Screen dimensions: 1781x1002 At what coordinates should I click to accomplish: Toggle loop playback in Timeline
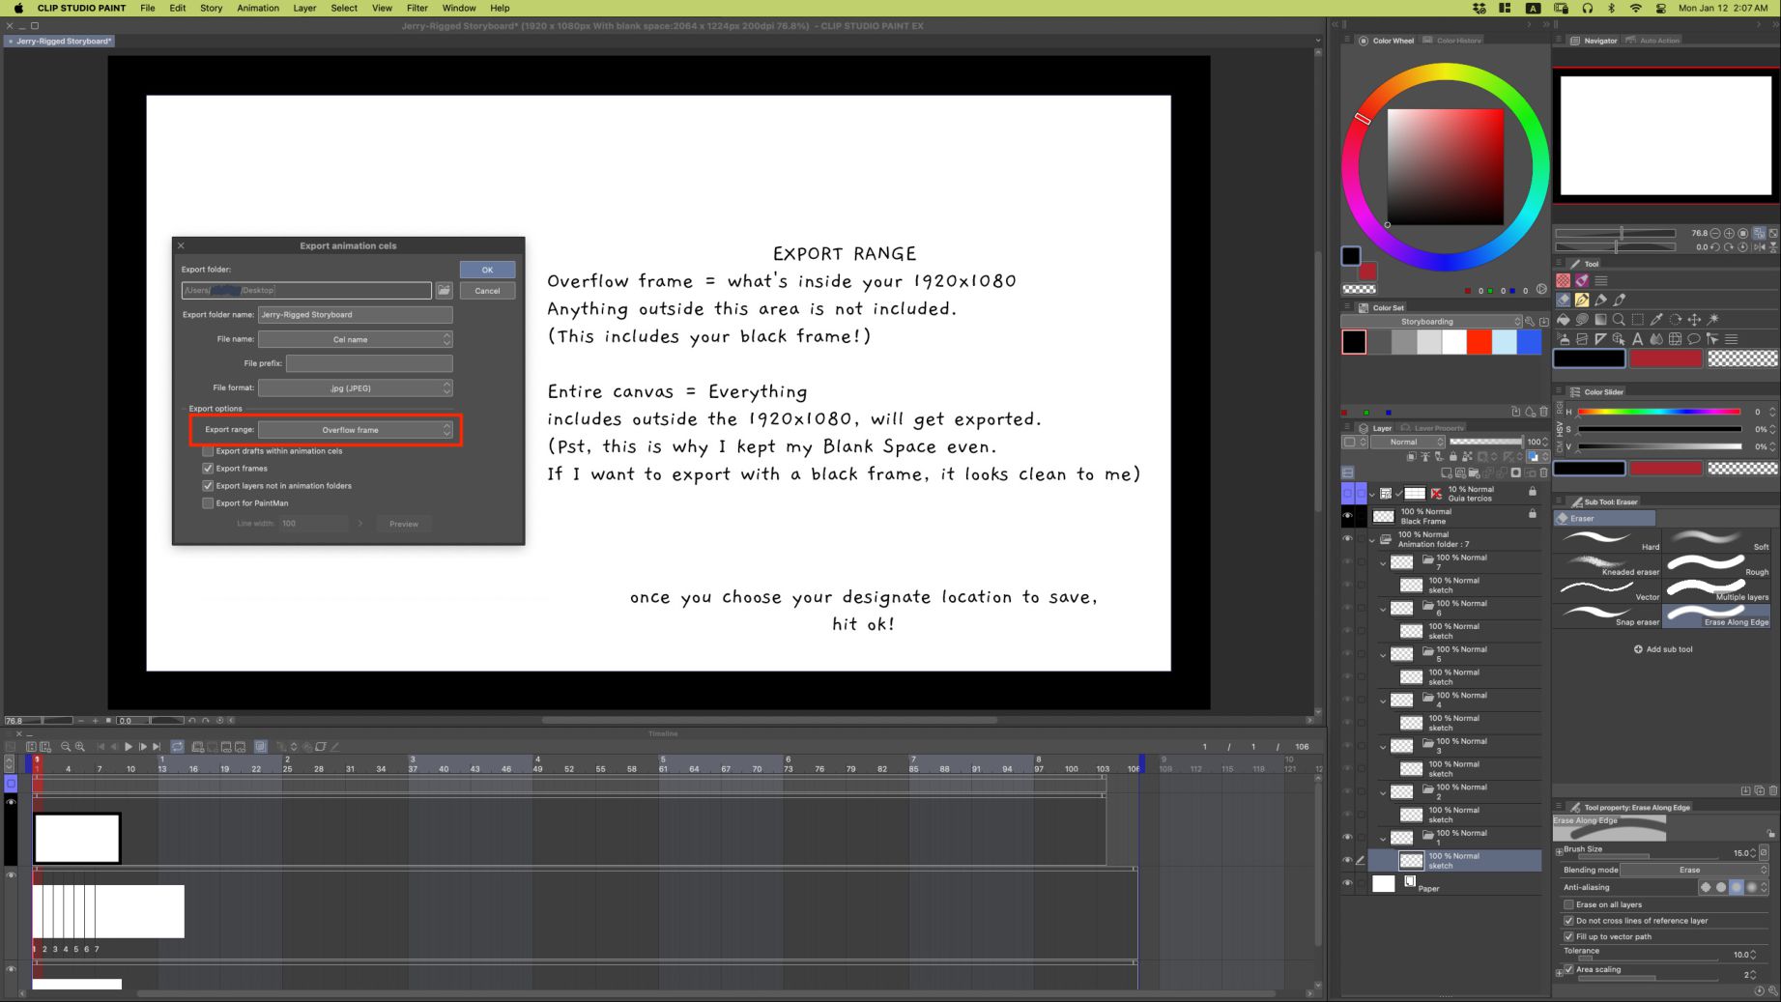pyautogui.click(x=178, y=747)
